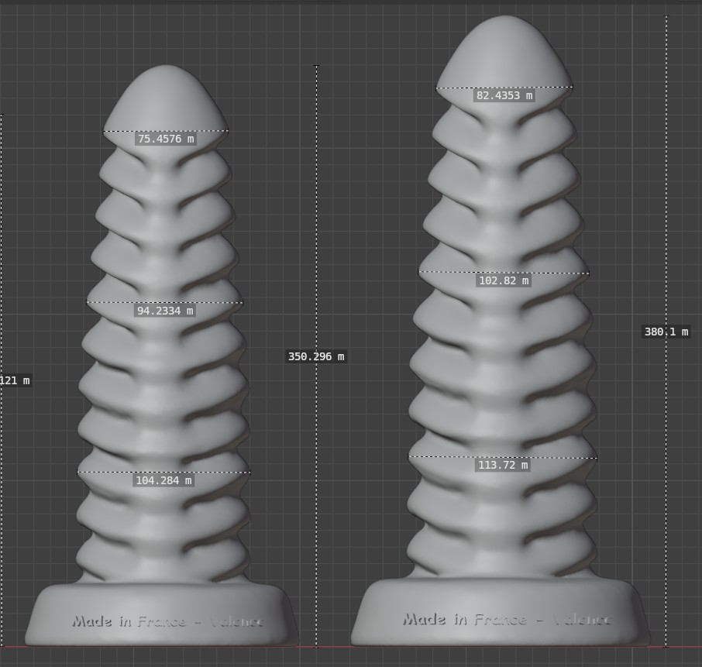The image size is (702, 667).
Task: Click the embossed text on left base
Action: click(x=167, y=621)
